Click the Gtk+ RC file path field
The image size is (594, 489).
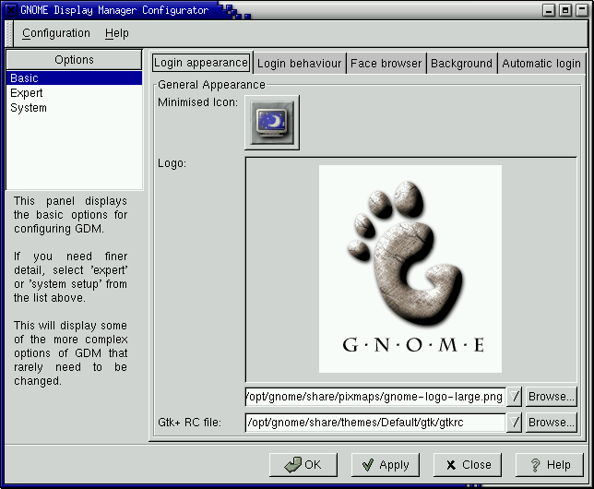(x=375, y=423)
